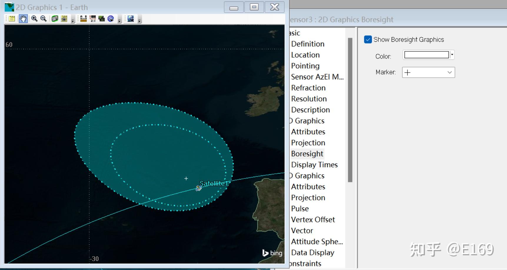Click the Zoom In magnifier

tap(34, 19)
